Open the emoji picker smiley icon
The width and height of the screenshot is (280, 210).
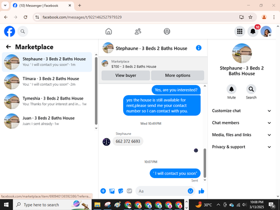coord(190,191)
